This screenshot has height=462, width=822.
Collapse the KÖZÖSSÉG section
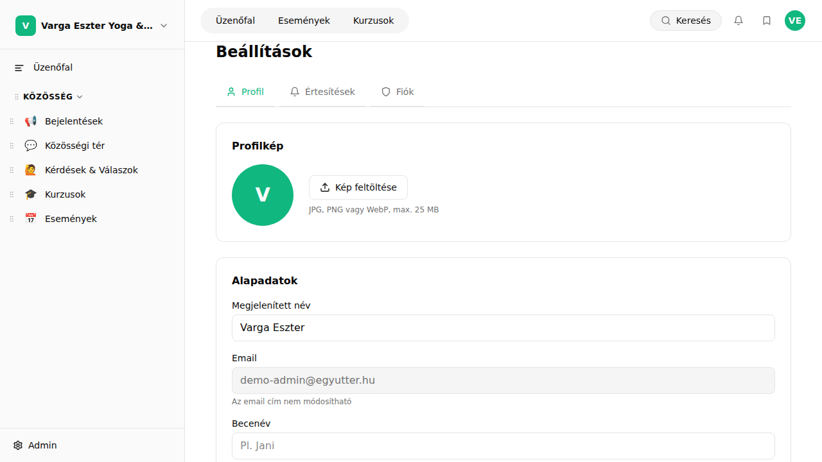[x=79, y=96]
